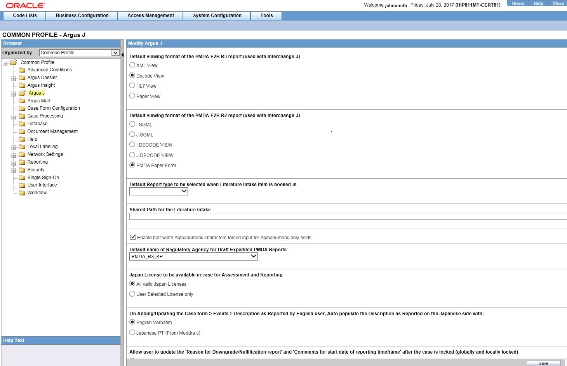This screenshot has width=567, height=366.
Task: Expand the Local Labeling tree node
Action: coord(14,147)
